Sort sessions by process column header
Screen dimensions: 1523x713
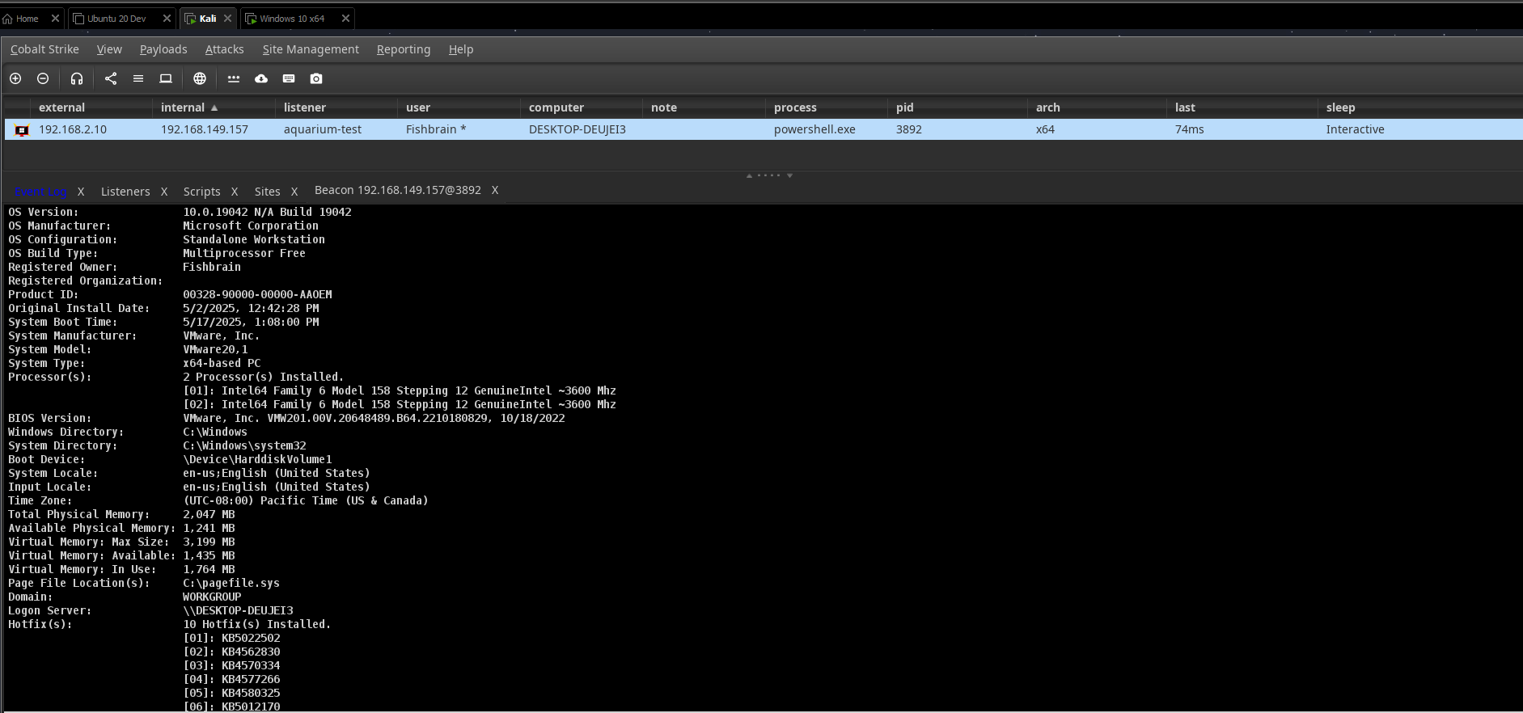pos(826,108)
